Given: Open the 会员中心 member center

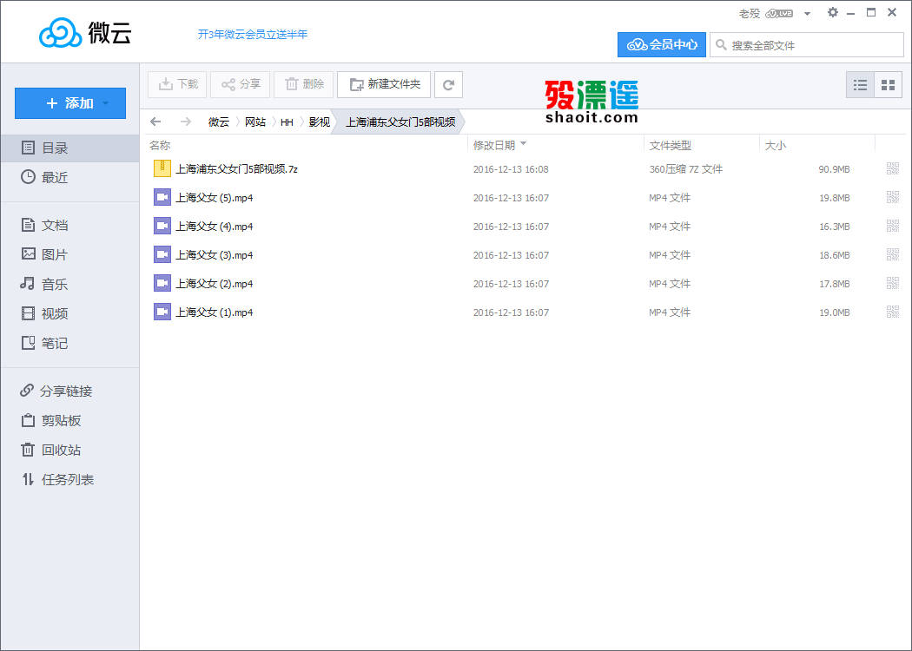Looking at the screenshot, I should coord(662,45).
